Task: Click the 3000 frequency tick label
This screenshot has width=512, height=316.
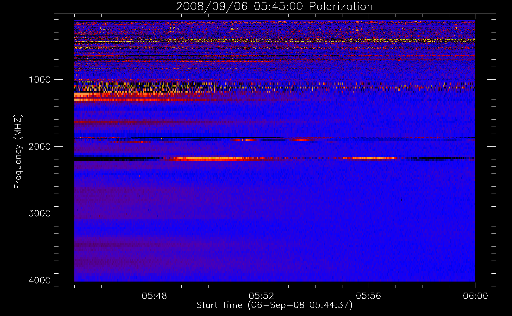Action: (x=40, y=213)
